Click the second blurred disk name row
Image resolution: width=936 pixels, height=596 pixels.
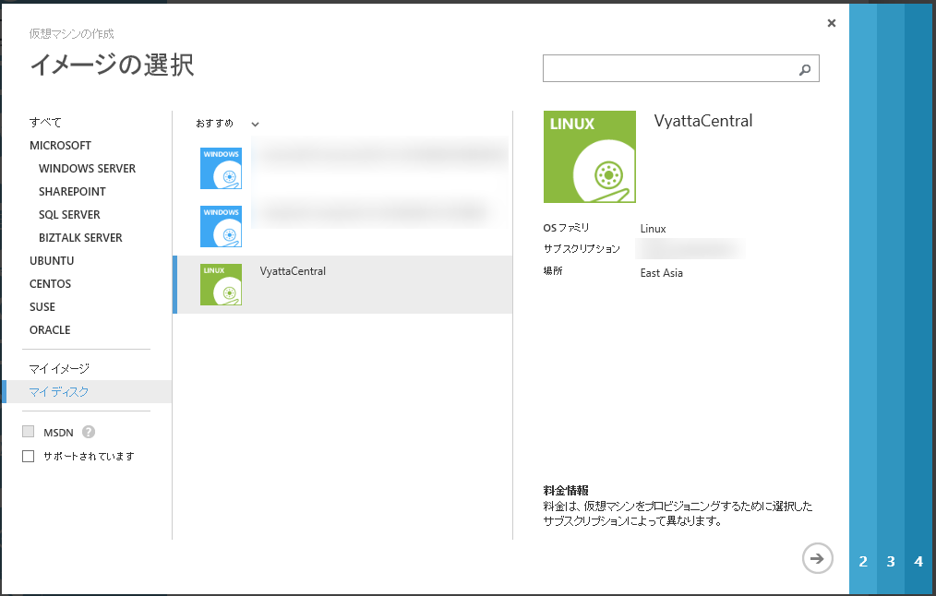[x=376, y=212]
